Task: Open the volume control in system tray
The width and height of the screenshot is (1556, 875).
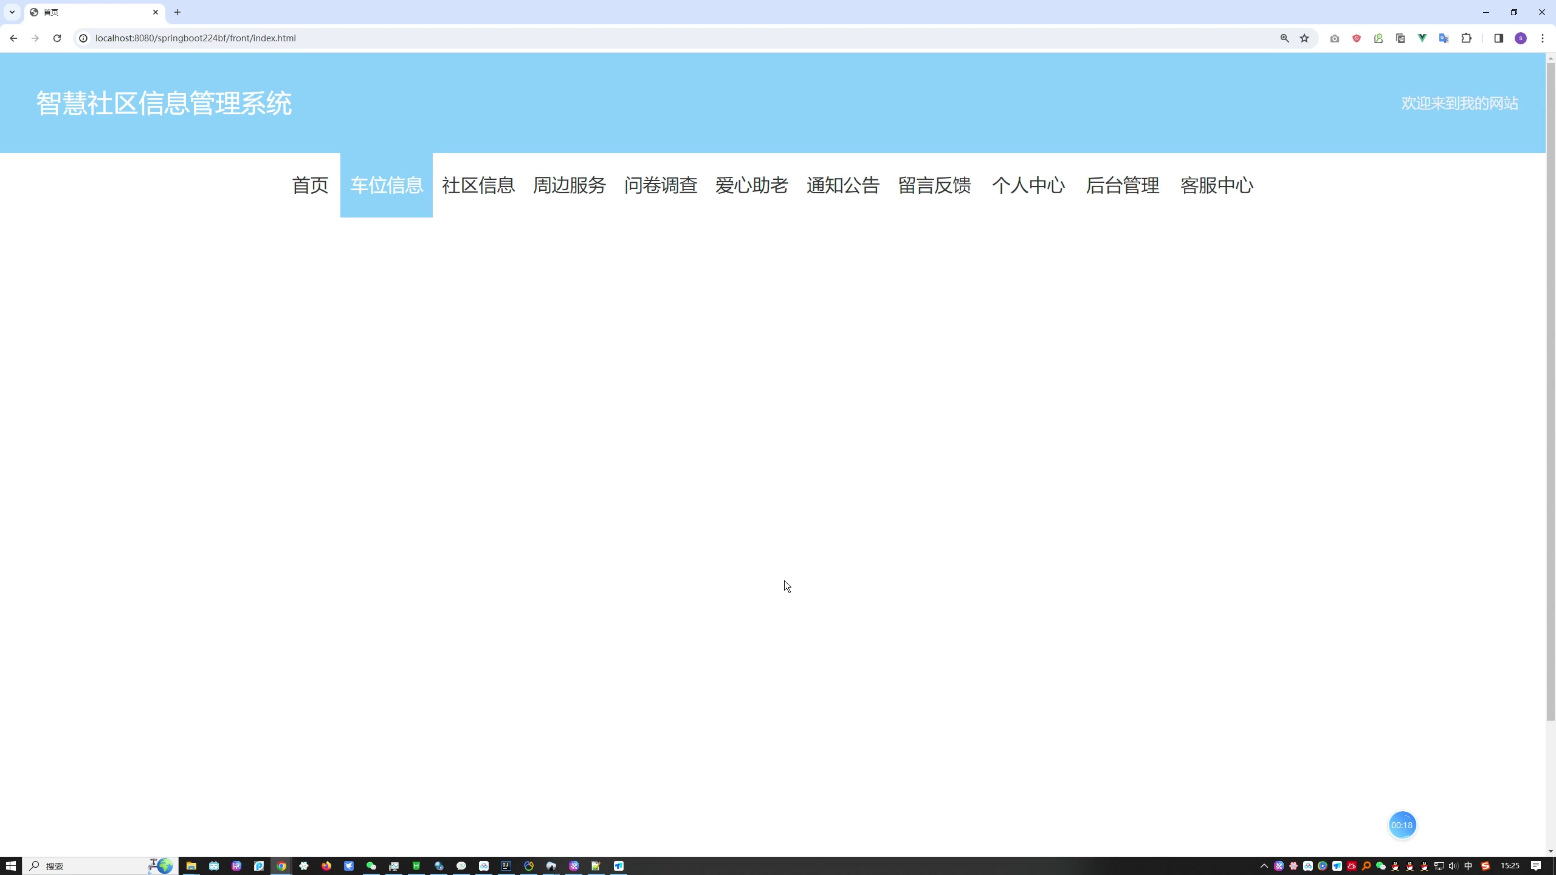Action: (1453, 866)
